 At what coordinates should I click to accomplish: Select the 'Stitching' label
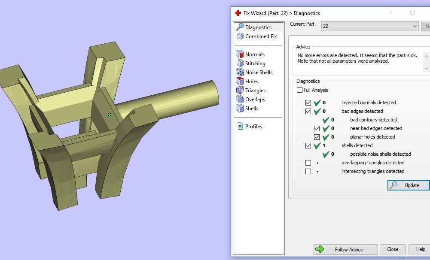255,63
